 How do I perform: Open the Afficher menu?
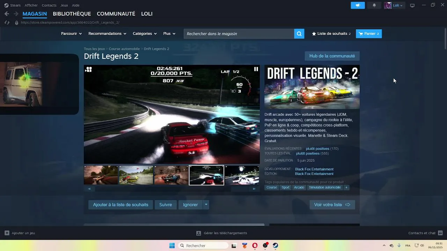pyautogui.click(x=31, y=5)
